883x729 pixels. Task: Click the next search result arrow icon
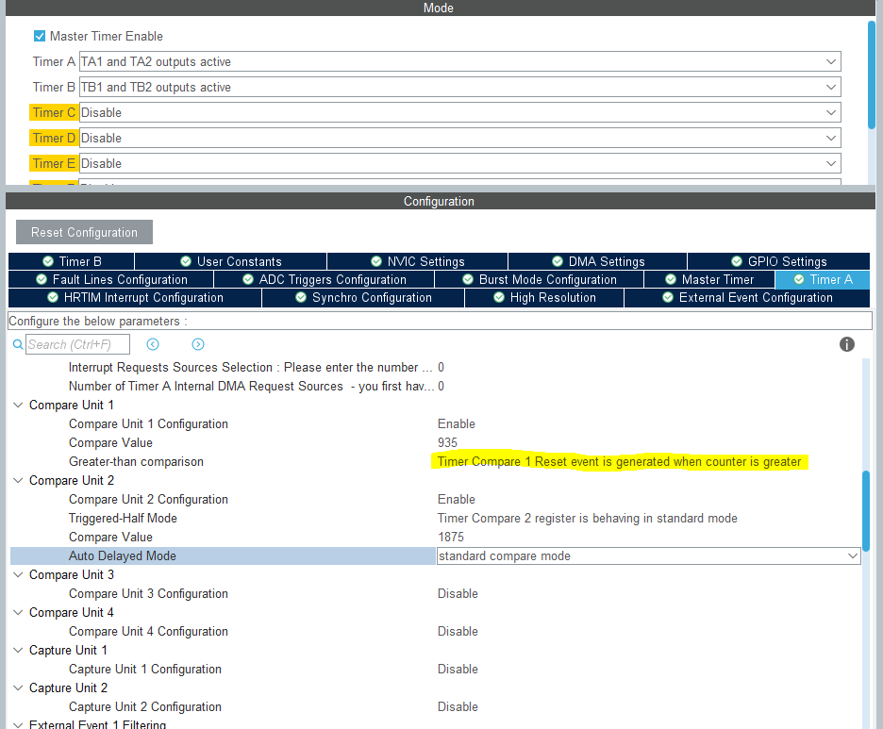(x=197, y=344)
